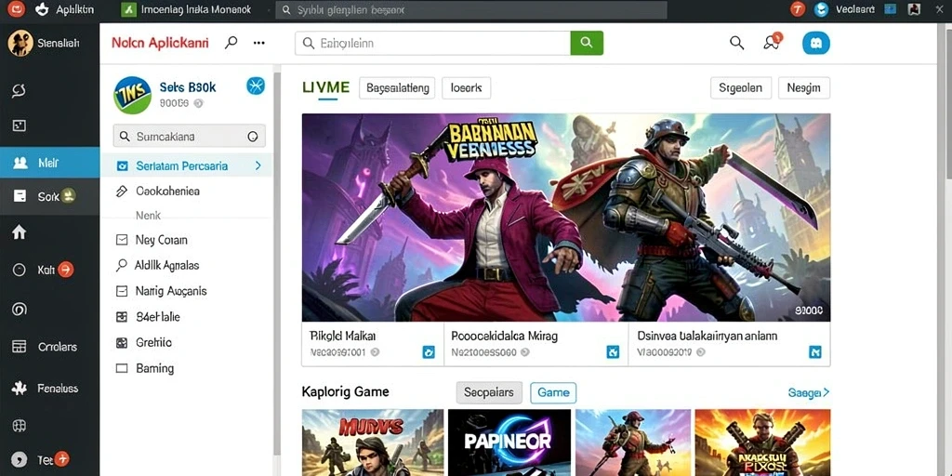The height and width of the screenshot is (476, 952).
Task: Click the Bagsailatleng button
Action: pyautogui.click(x=397, y=88)
